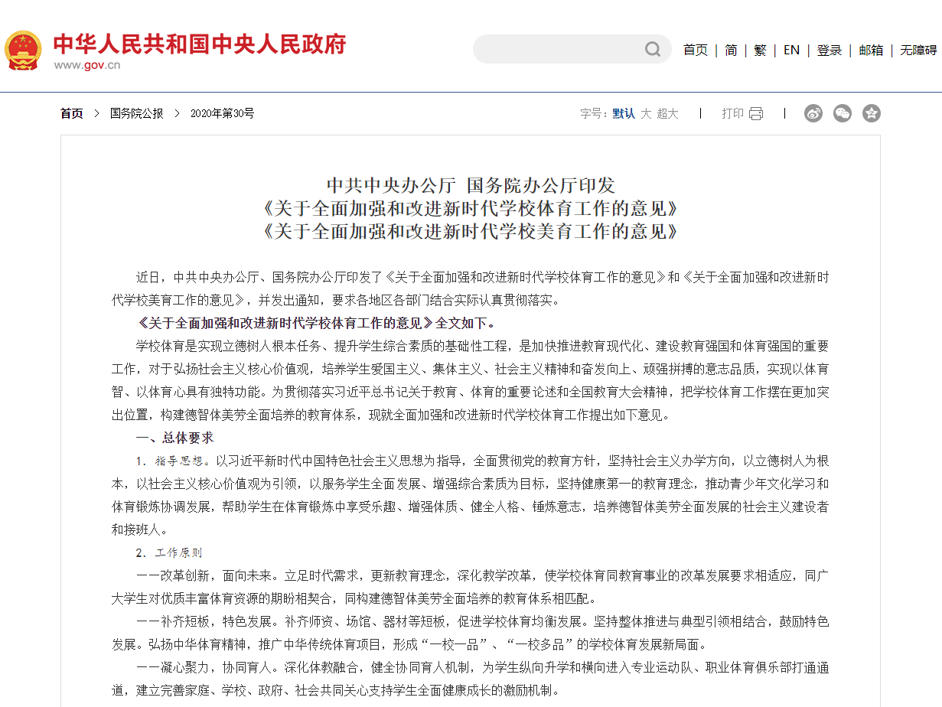Share to Qzone star icon
The width and height of the screenshot is (942, 707).
[872, 113]
